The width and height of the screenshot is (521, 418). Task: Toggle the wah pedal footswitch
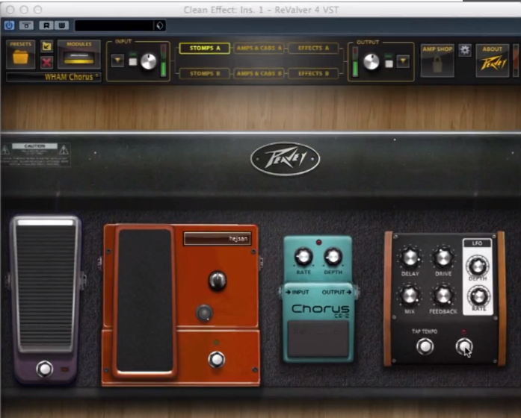click(45, 369)
